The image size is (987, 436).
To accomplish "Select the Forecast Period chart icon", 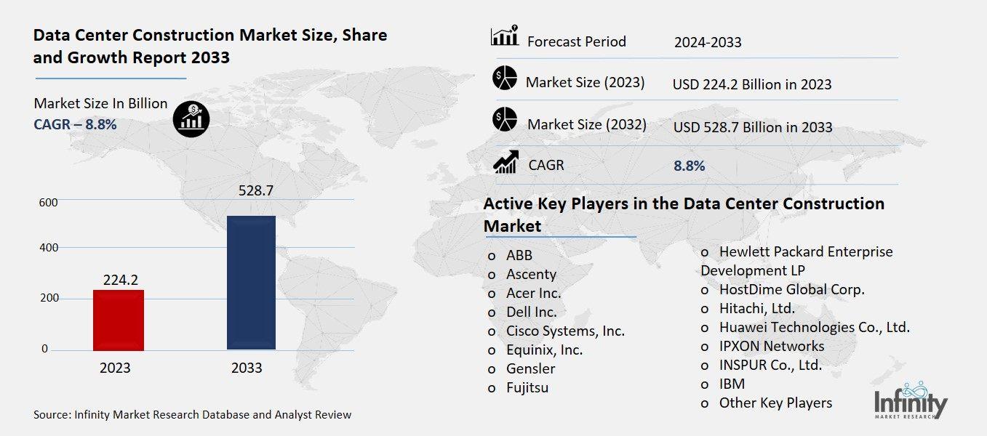I will [x=503, y=36].
